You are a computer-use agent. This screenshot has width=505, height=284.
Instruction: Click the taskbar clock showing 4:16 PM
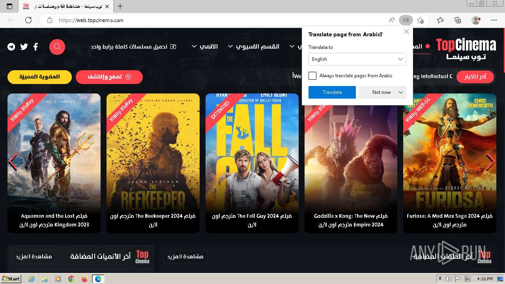(484, 279)
